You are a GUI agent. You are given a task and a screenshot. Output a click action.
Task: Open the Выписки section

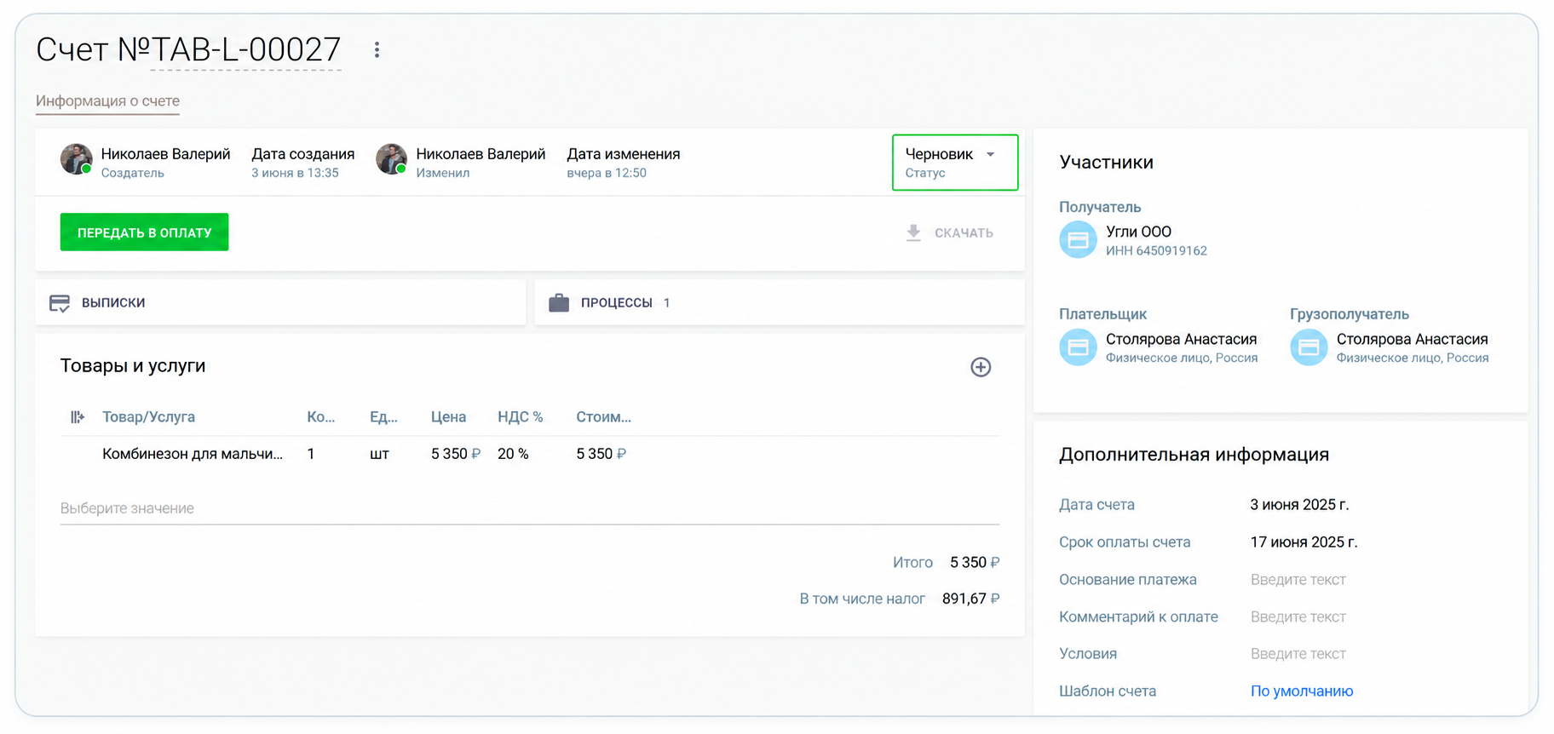pos(280,302)
